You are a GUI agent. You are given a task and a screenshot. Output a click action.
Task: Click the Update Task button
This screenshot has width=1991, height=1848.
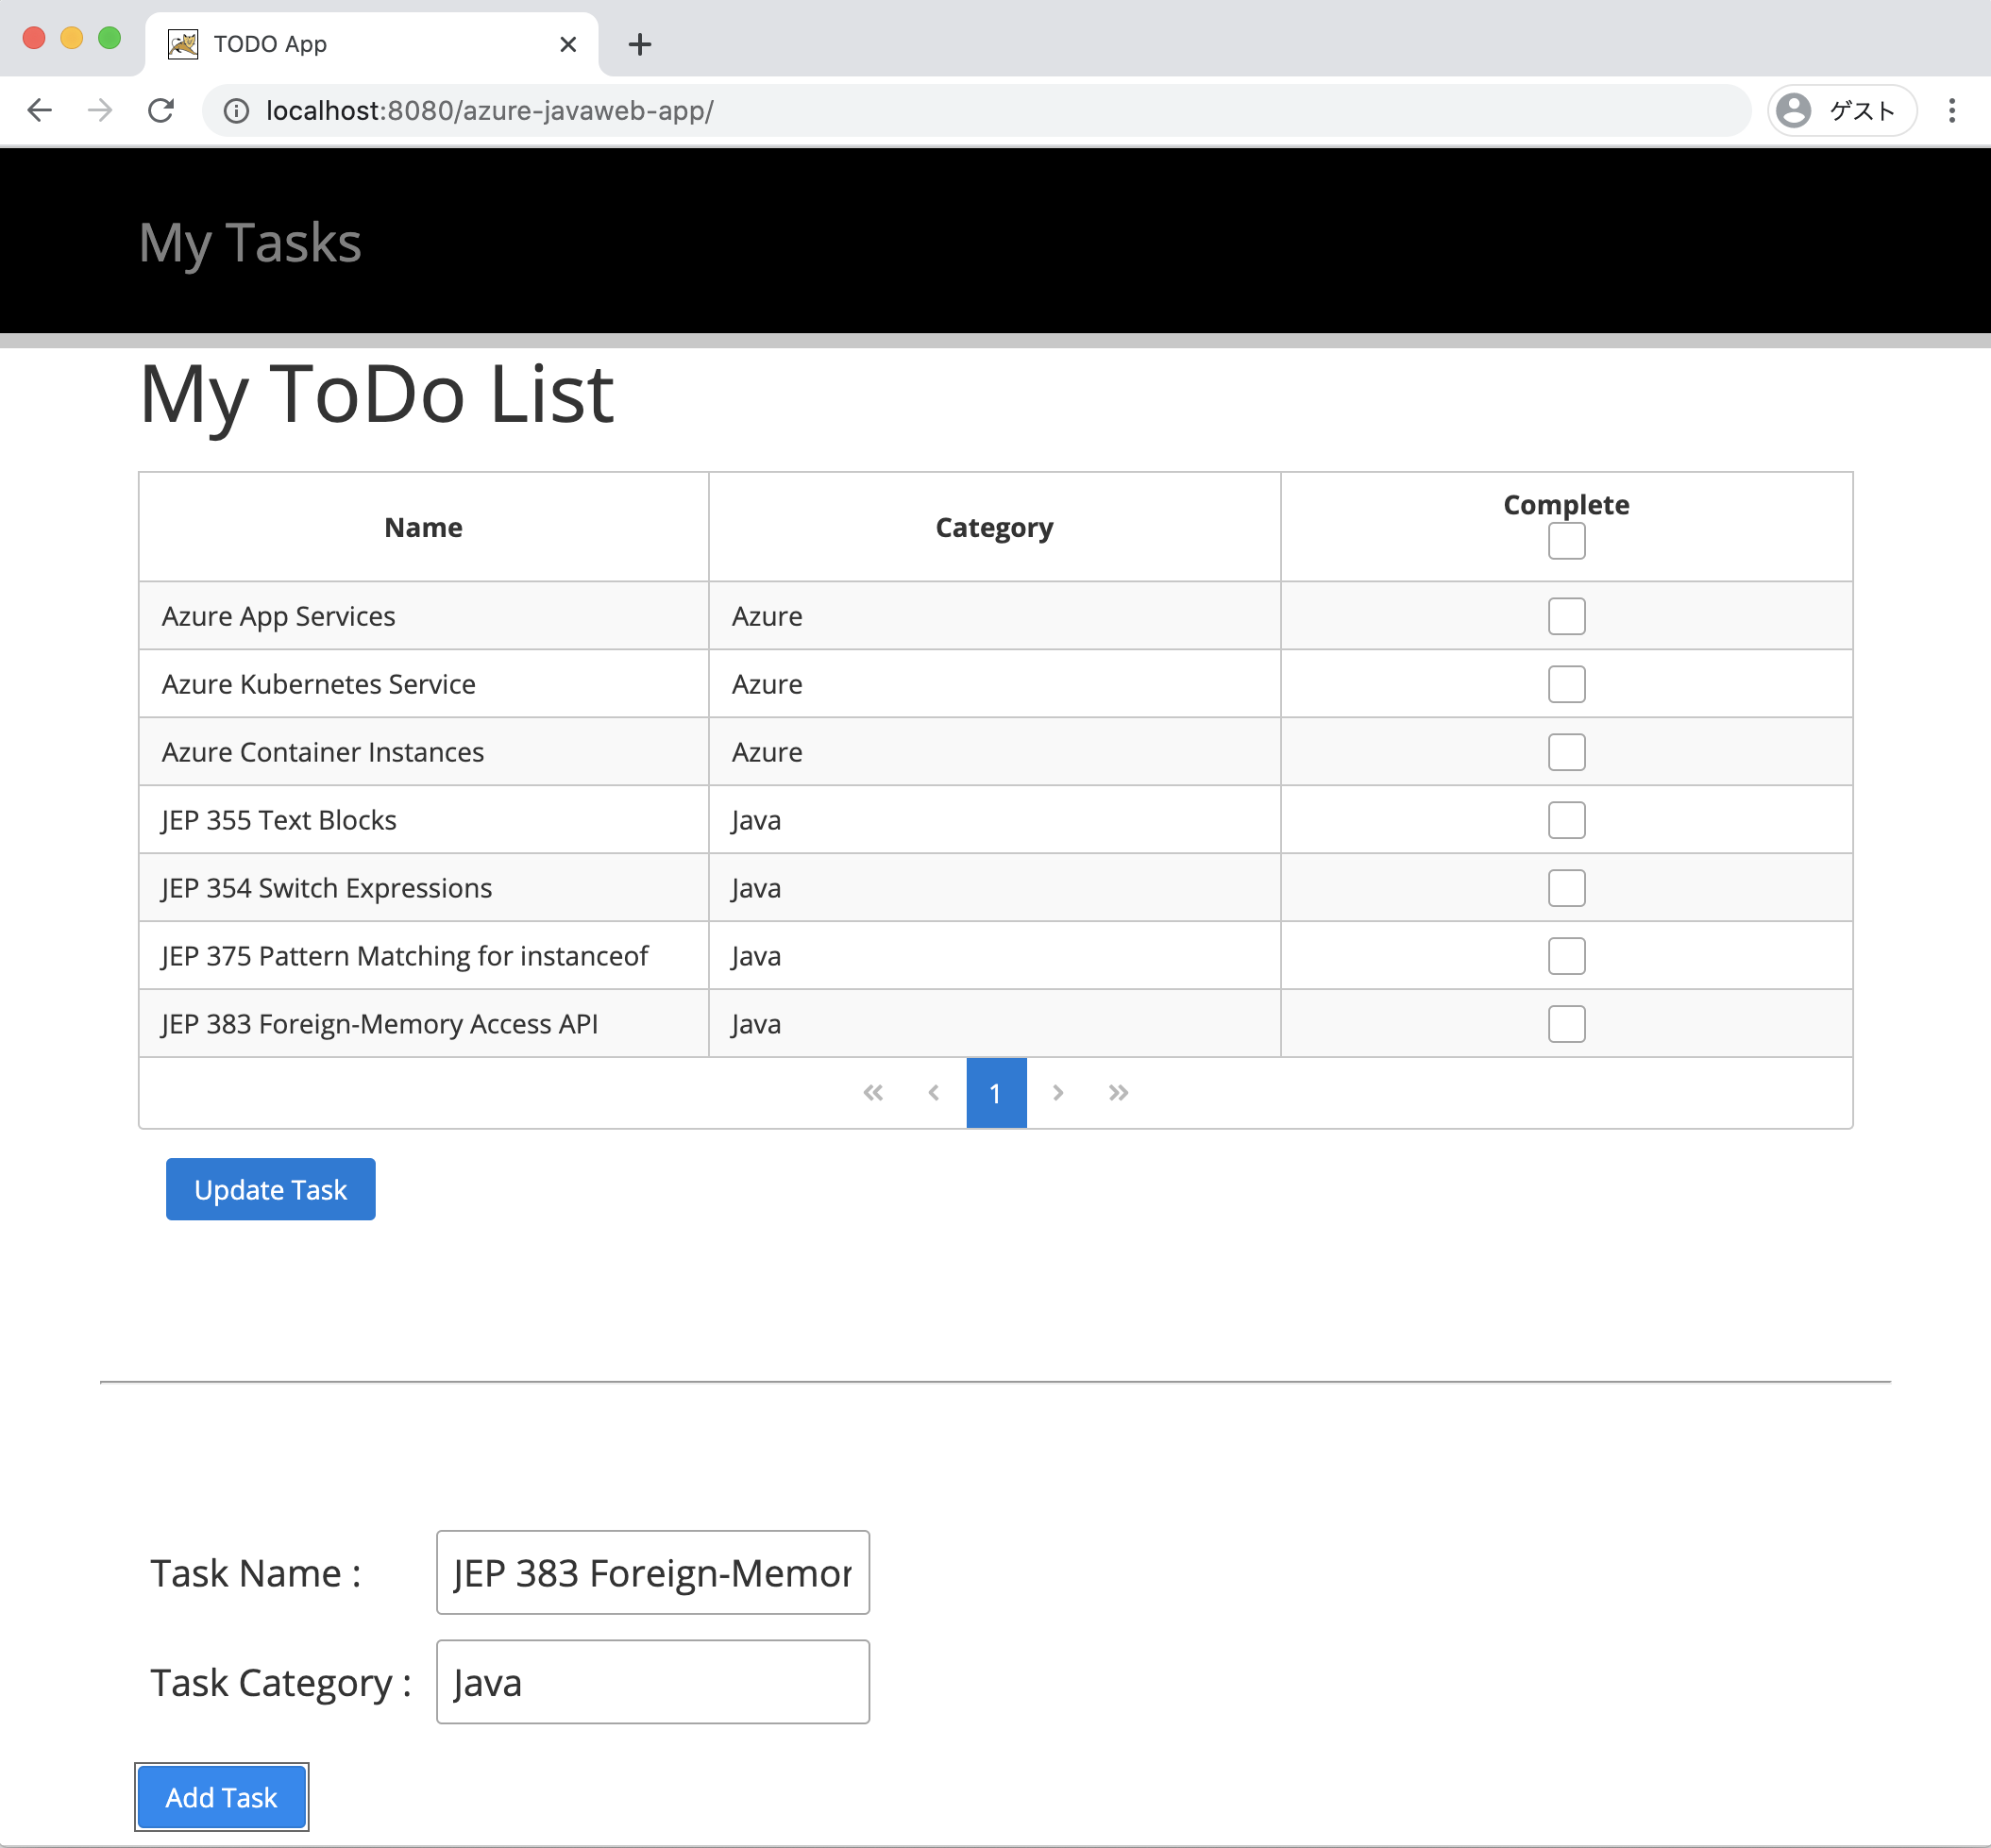click(269, 1190)
